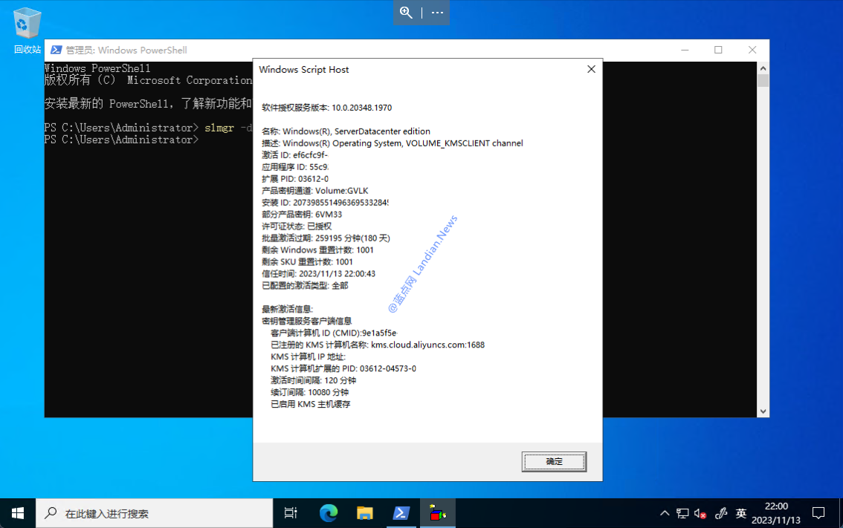Click the 管理员: Windows PowerShell title text

(x=126, y=50)
